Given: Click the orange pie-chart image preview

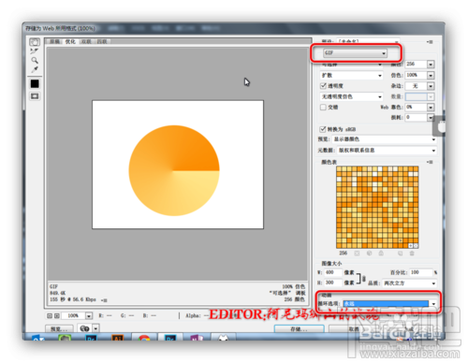Looking at the screenshot, I should [x=174, y=170].
